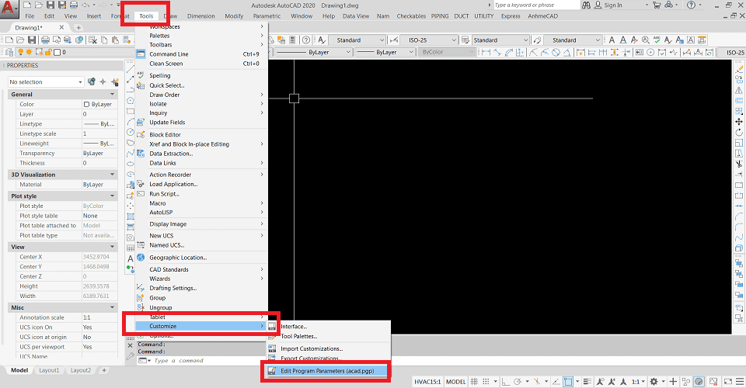The height and width of the screenshot is (388, 746).
Task: Click the Multiline text A icon
Action: click(x=612, y=40)
